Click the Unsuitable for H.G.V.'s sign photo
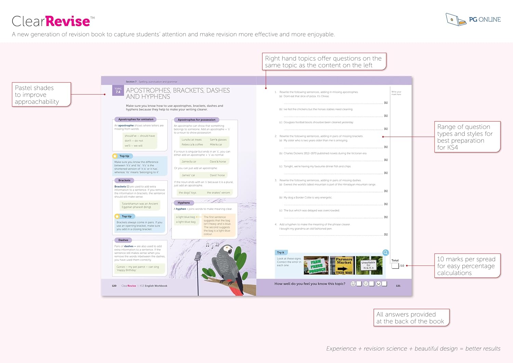 pos(369,265)
